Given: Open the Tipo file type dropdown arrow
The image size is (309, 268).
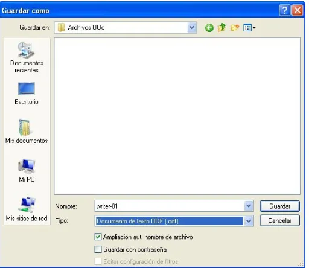Looking at the screenshot, I should pos(249,221).
